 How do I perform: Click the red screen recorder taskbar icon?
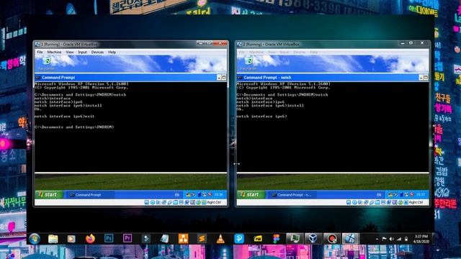click(x=331, y=239)
